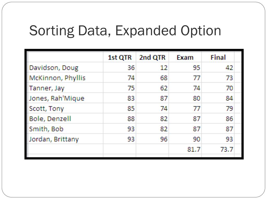Image resolution: width=267 pixels, height=200 pixels.
Task: Click the slide title Sorting Data, Expanded Option
Action: click(125, 31)
